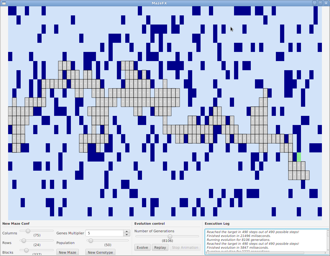Replay the evolution animation

tap(160, 247)
